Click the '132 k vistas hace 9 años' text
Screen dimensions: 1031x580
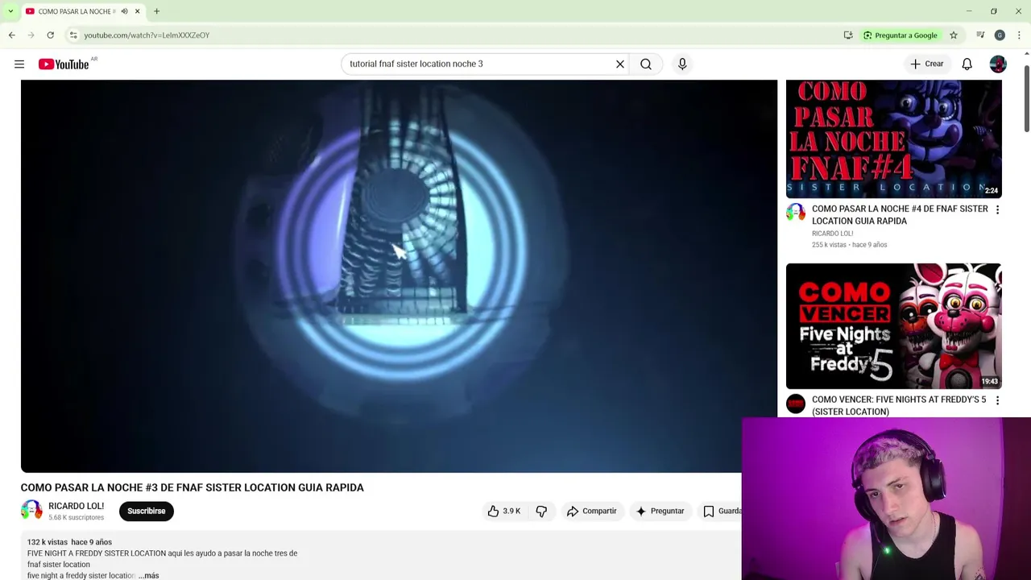[x=69, y=542]
